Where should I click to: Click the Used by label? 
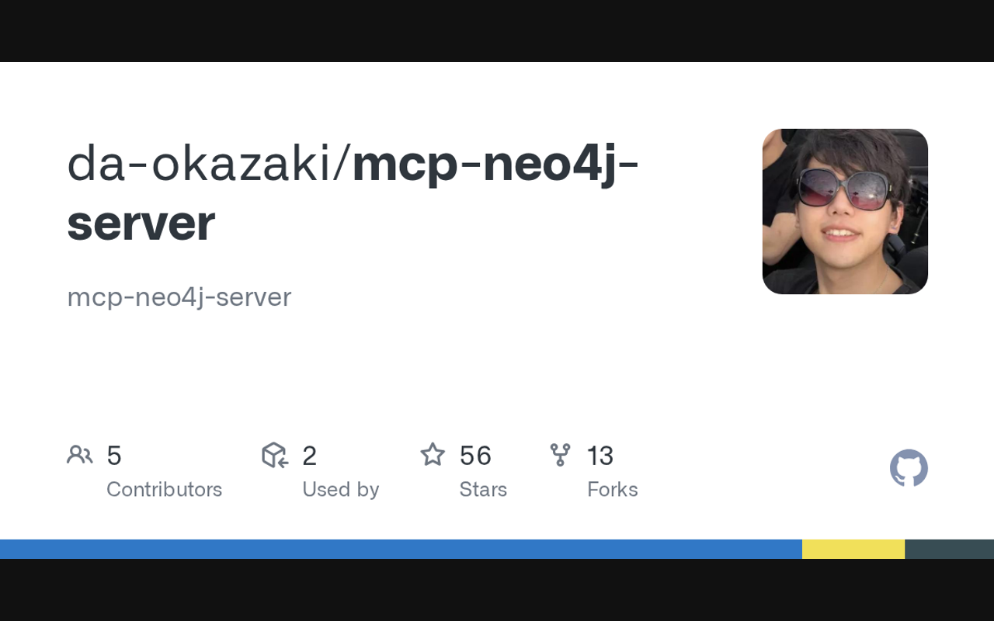click(341, 489)
